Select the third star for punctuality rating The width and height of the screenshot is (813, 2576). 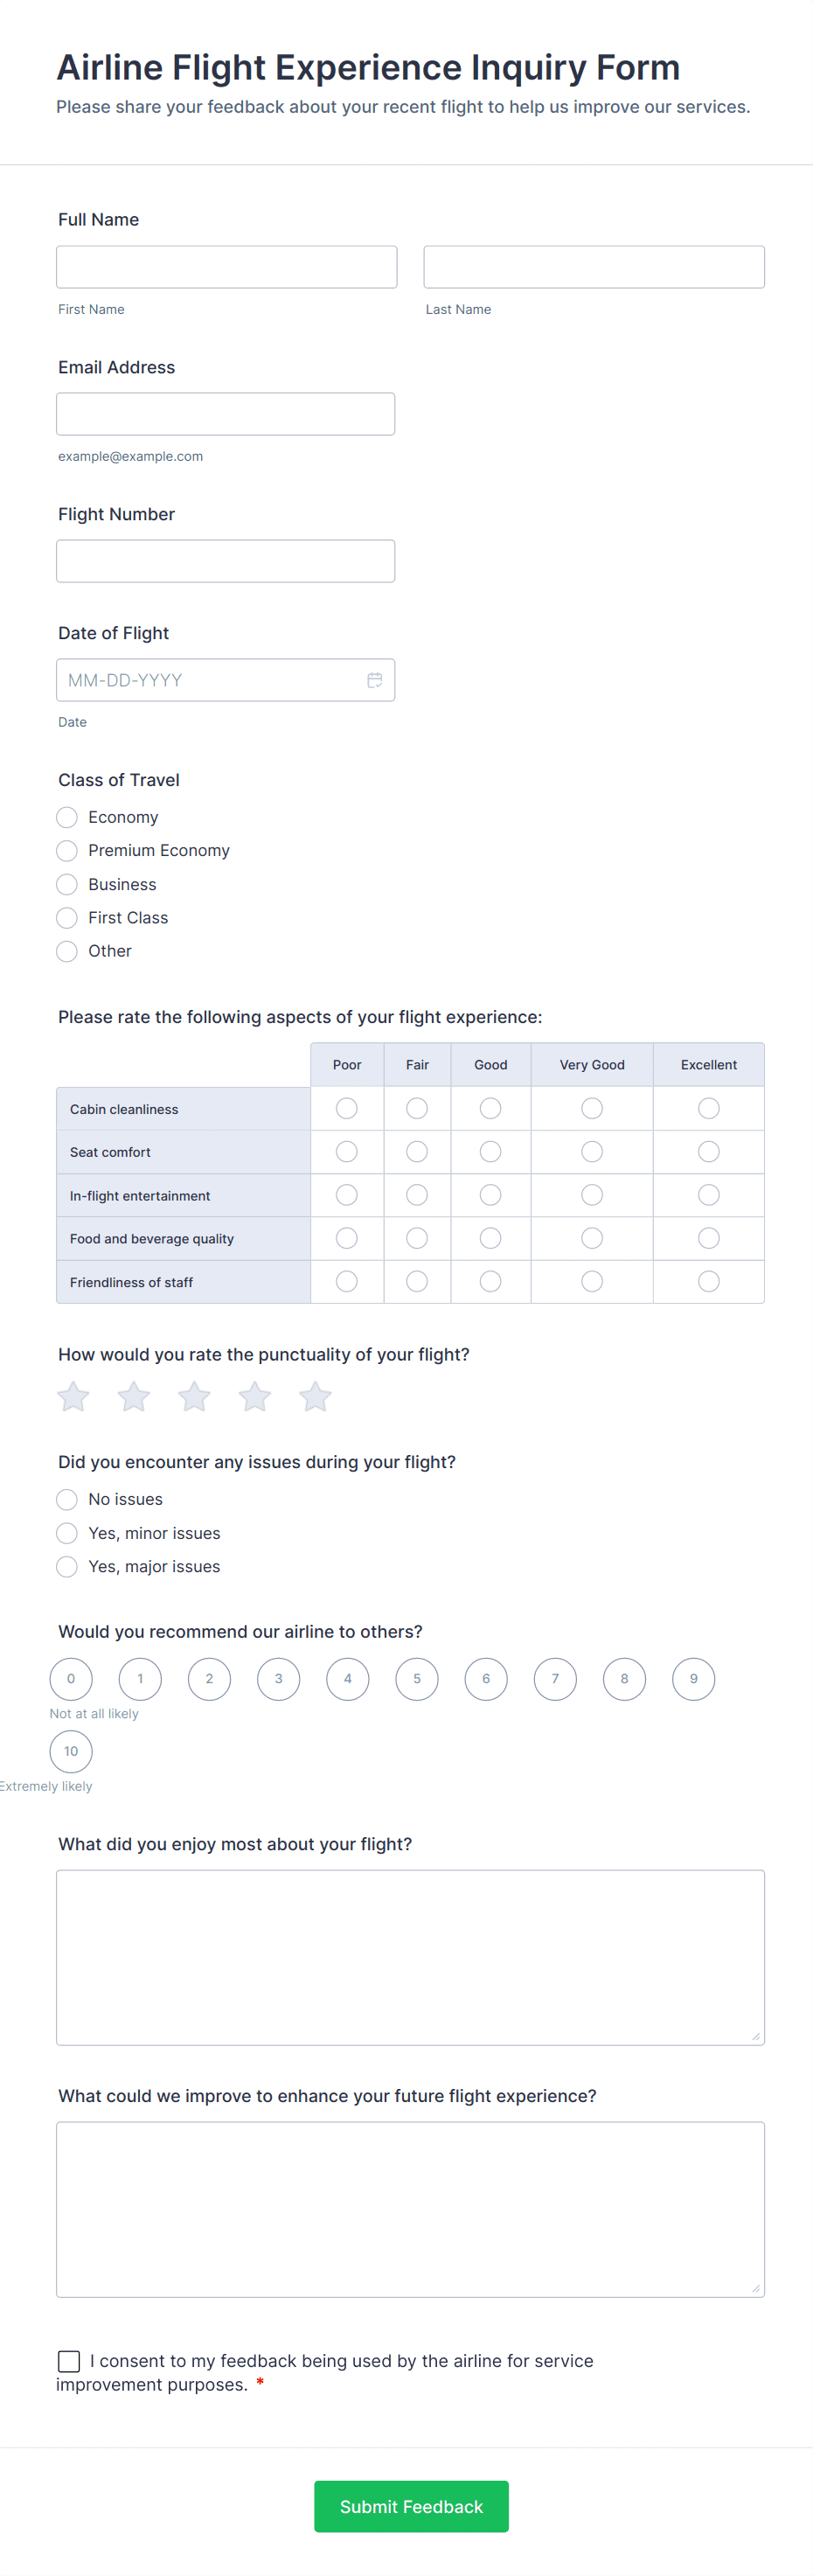tap(194, 1396)
